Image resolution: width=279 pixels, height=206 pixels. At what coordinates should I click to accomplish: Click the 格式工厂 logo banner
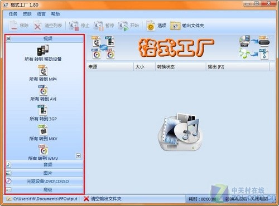tap(176, 47)
